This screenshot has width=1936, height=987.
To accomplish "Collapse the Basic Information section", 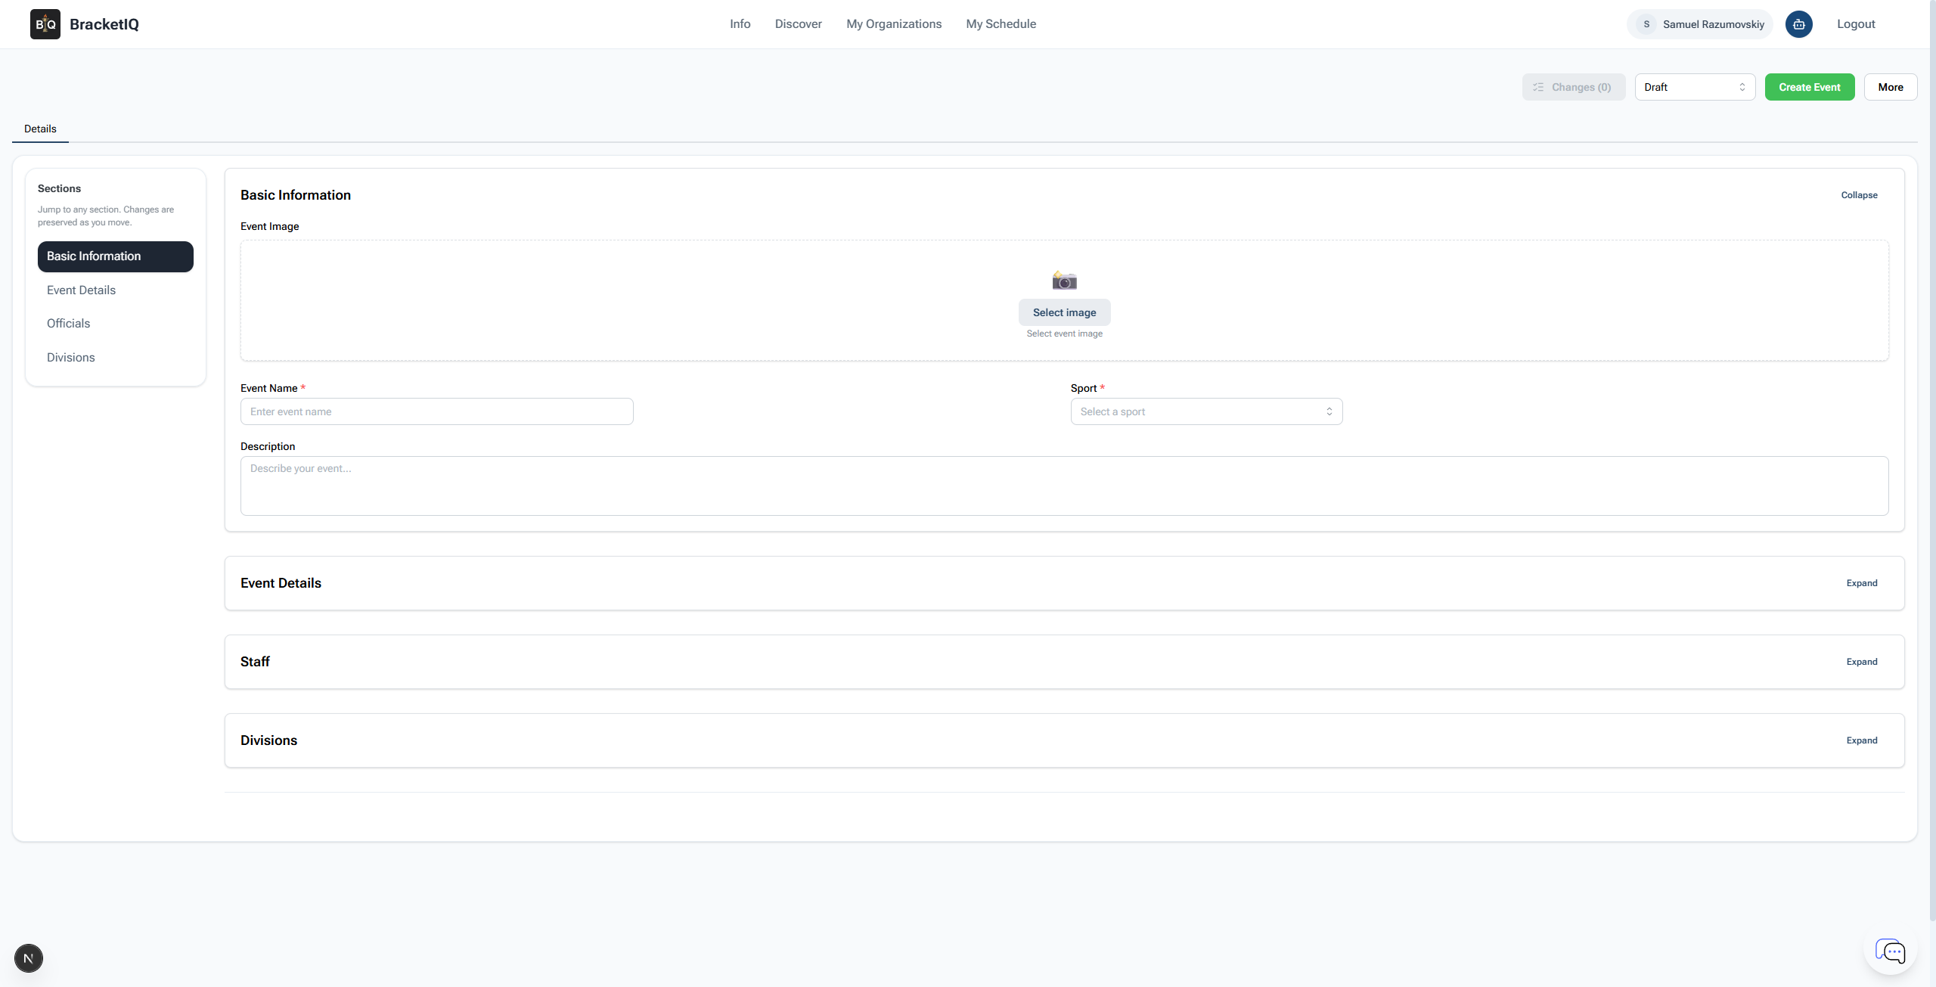I will (1859, 195).
